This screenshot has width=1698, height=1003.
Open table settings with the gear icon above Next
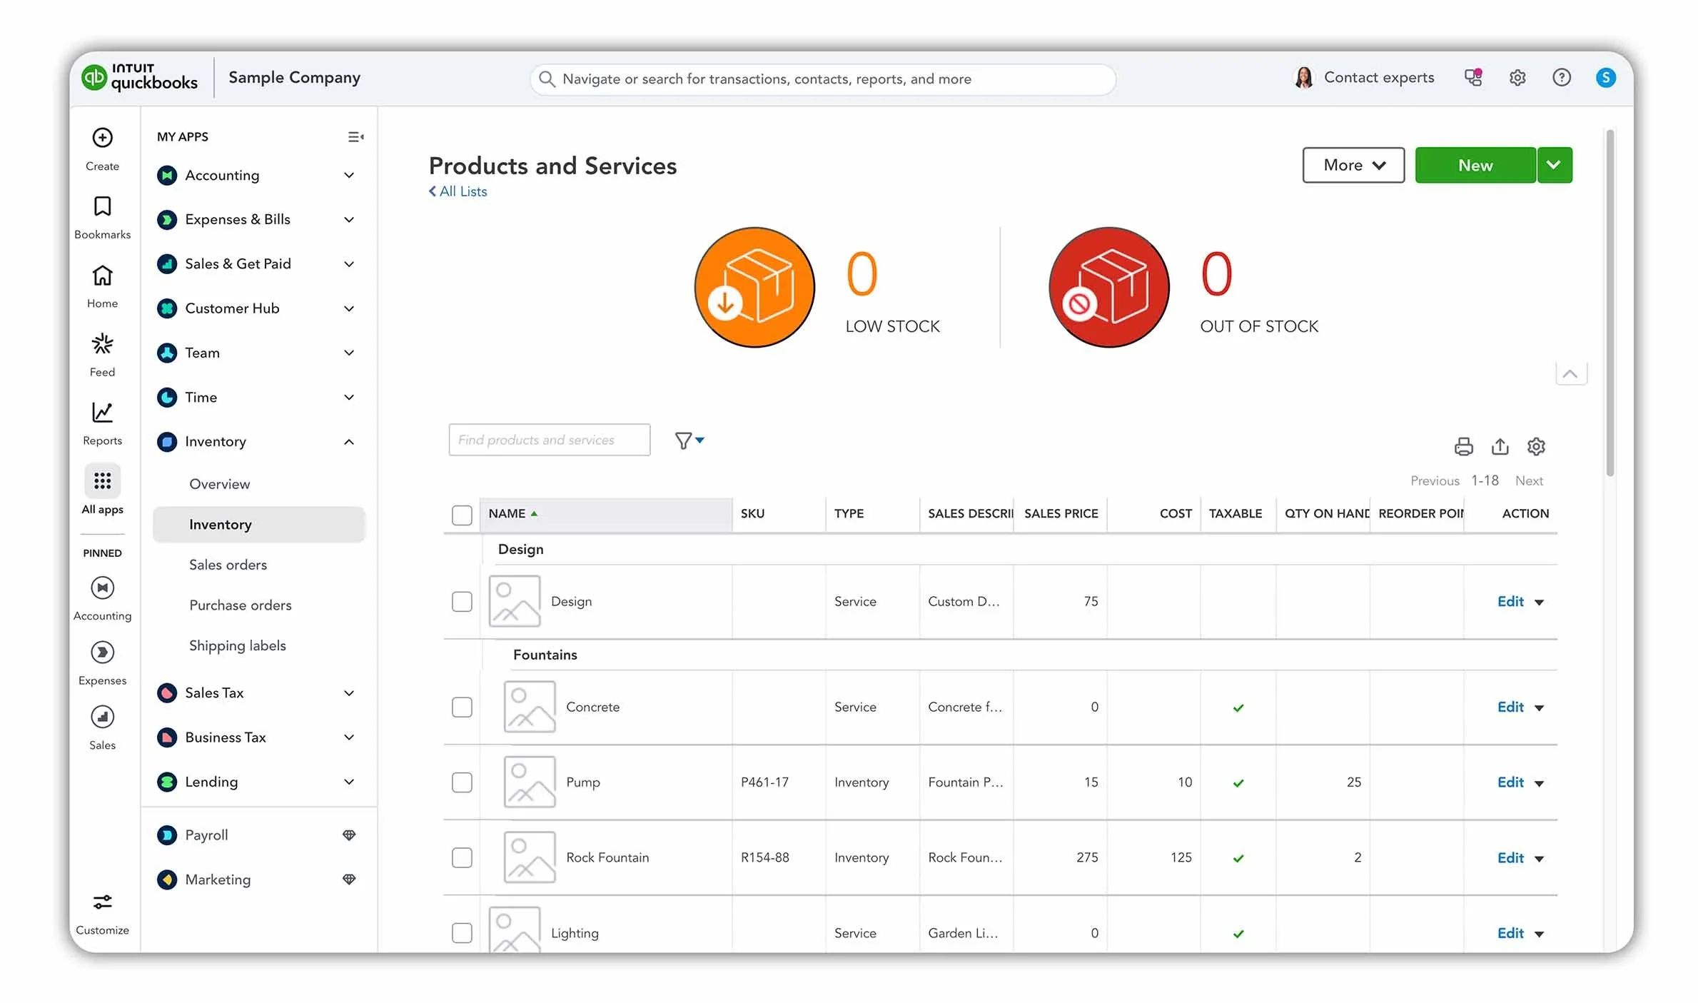point(1536,446)
